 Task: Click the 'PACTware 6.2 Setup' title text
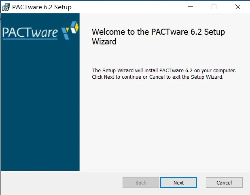pos(42,7)
